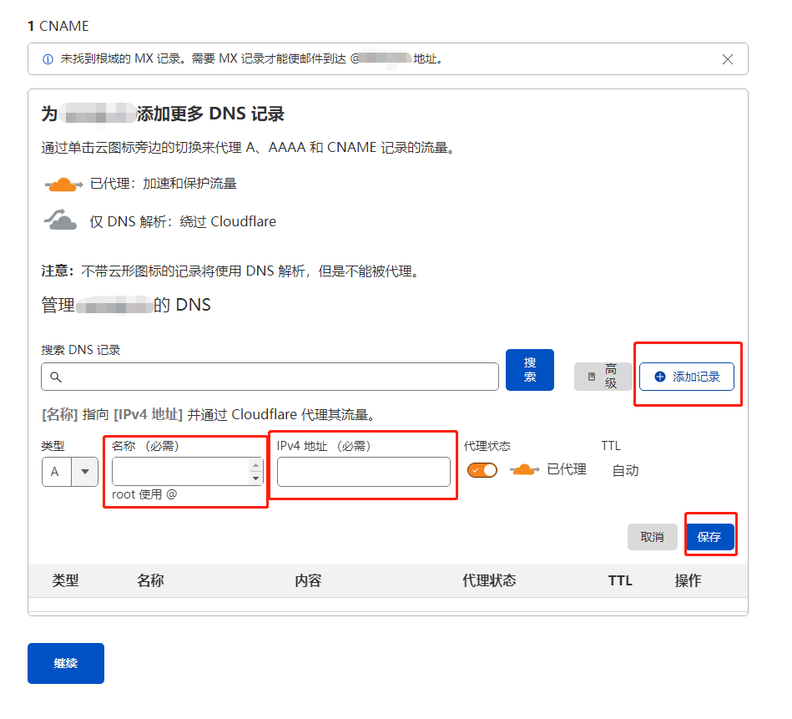Click the 操作 table column header

[688, 580]
